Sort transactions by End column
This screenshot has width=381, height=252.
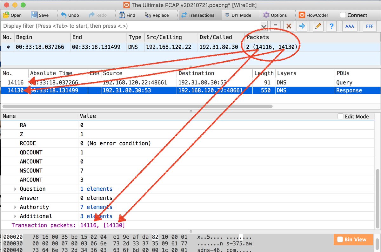point(98,37)
